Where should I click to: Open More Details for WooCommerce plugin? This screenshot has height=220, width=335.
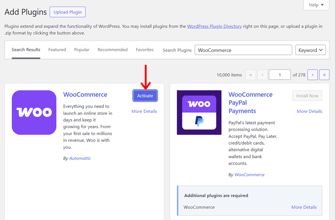click(144, 111)
